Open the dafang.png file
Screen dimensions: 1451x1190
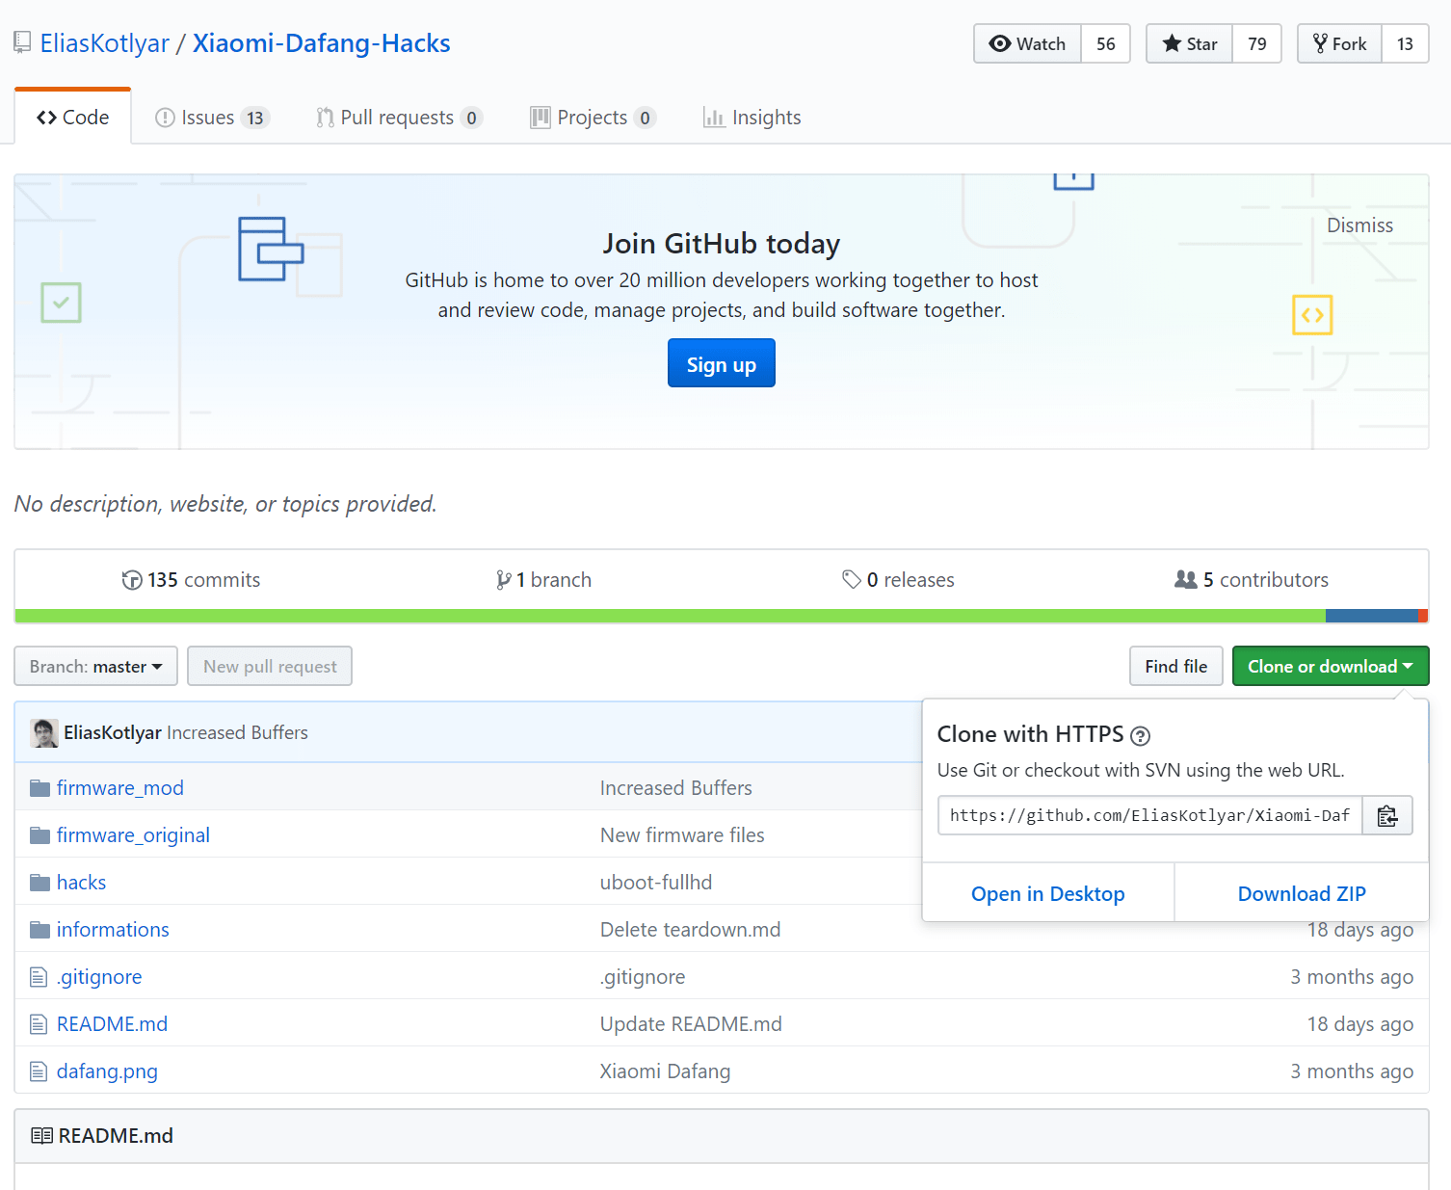click(107, 1071)
